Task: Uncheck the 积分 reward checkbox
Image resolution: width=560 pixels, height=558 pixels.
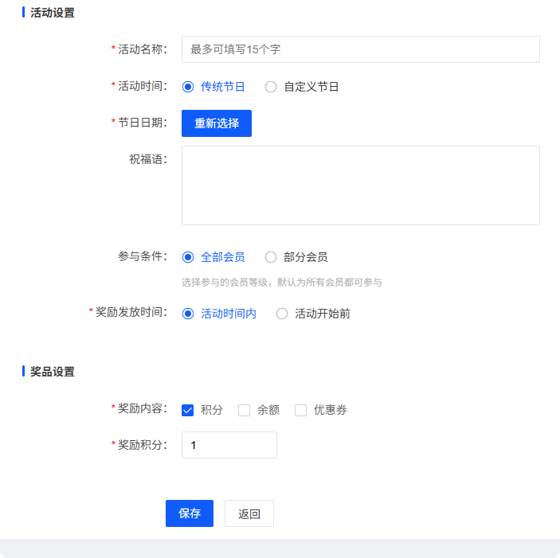Action: pyautogui.click(x=188, y=410)
